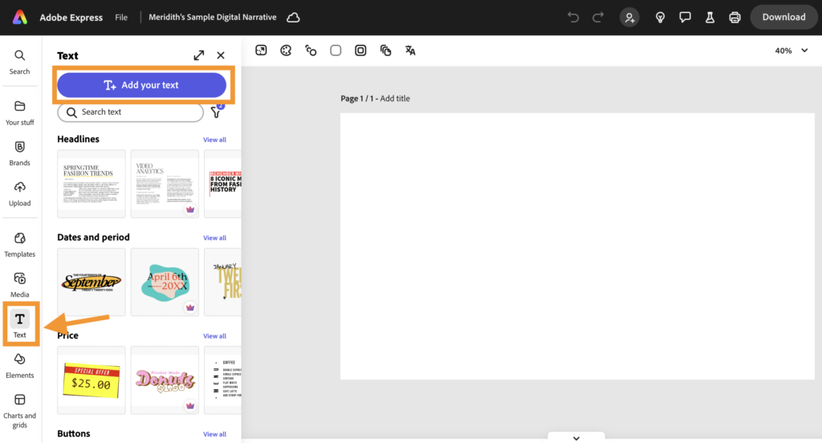Click the Search text field

[x=131, y=112]
